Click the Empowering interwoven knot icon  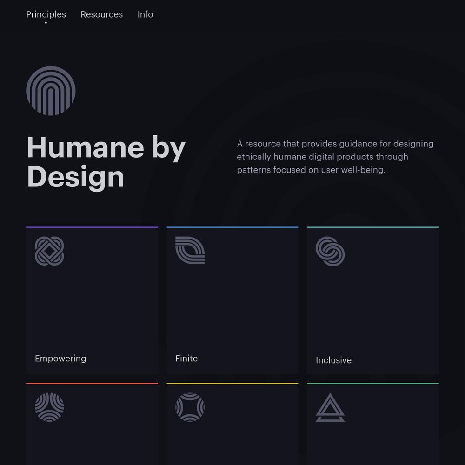coord(49,251)
